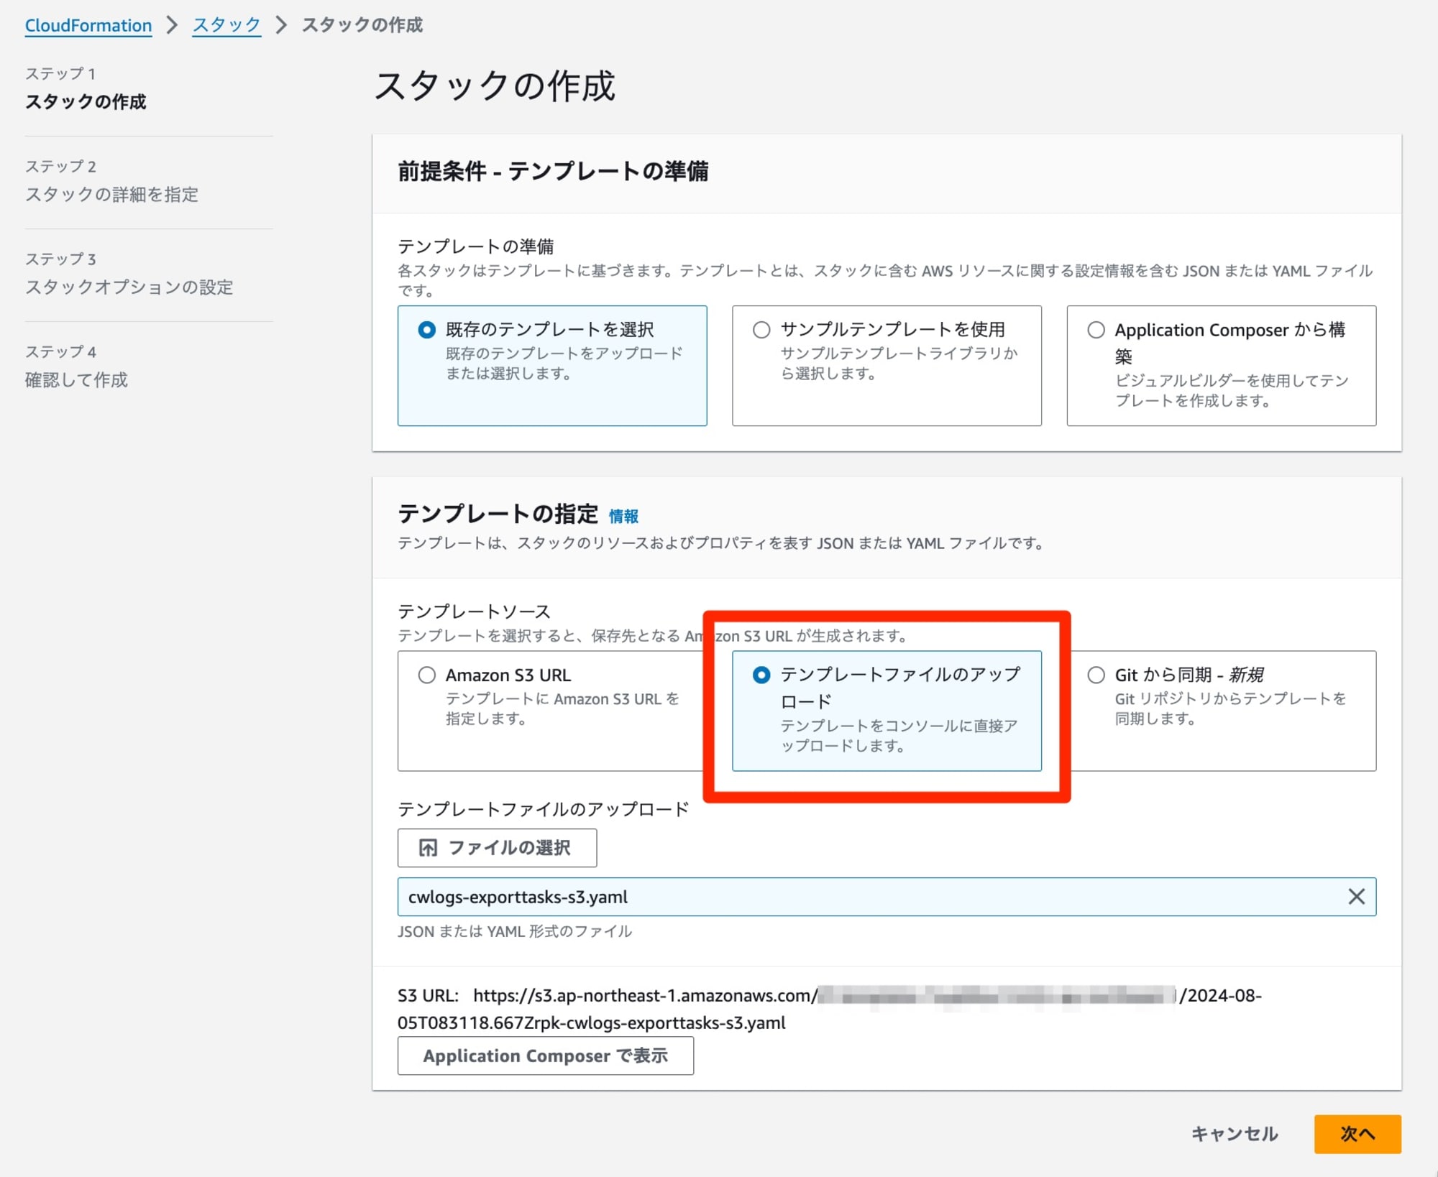Click ステップ 1 スタックの作成 in sidebar

(x=86, y=88)
